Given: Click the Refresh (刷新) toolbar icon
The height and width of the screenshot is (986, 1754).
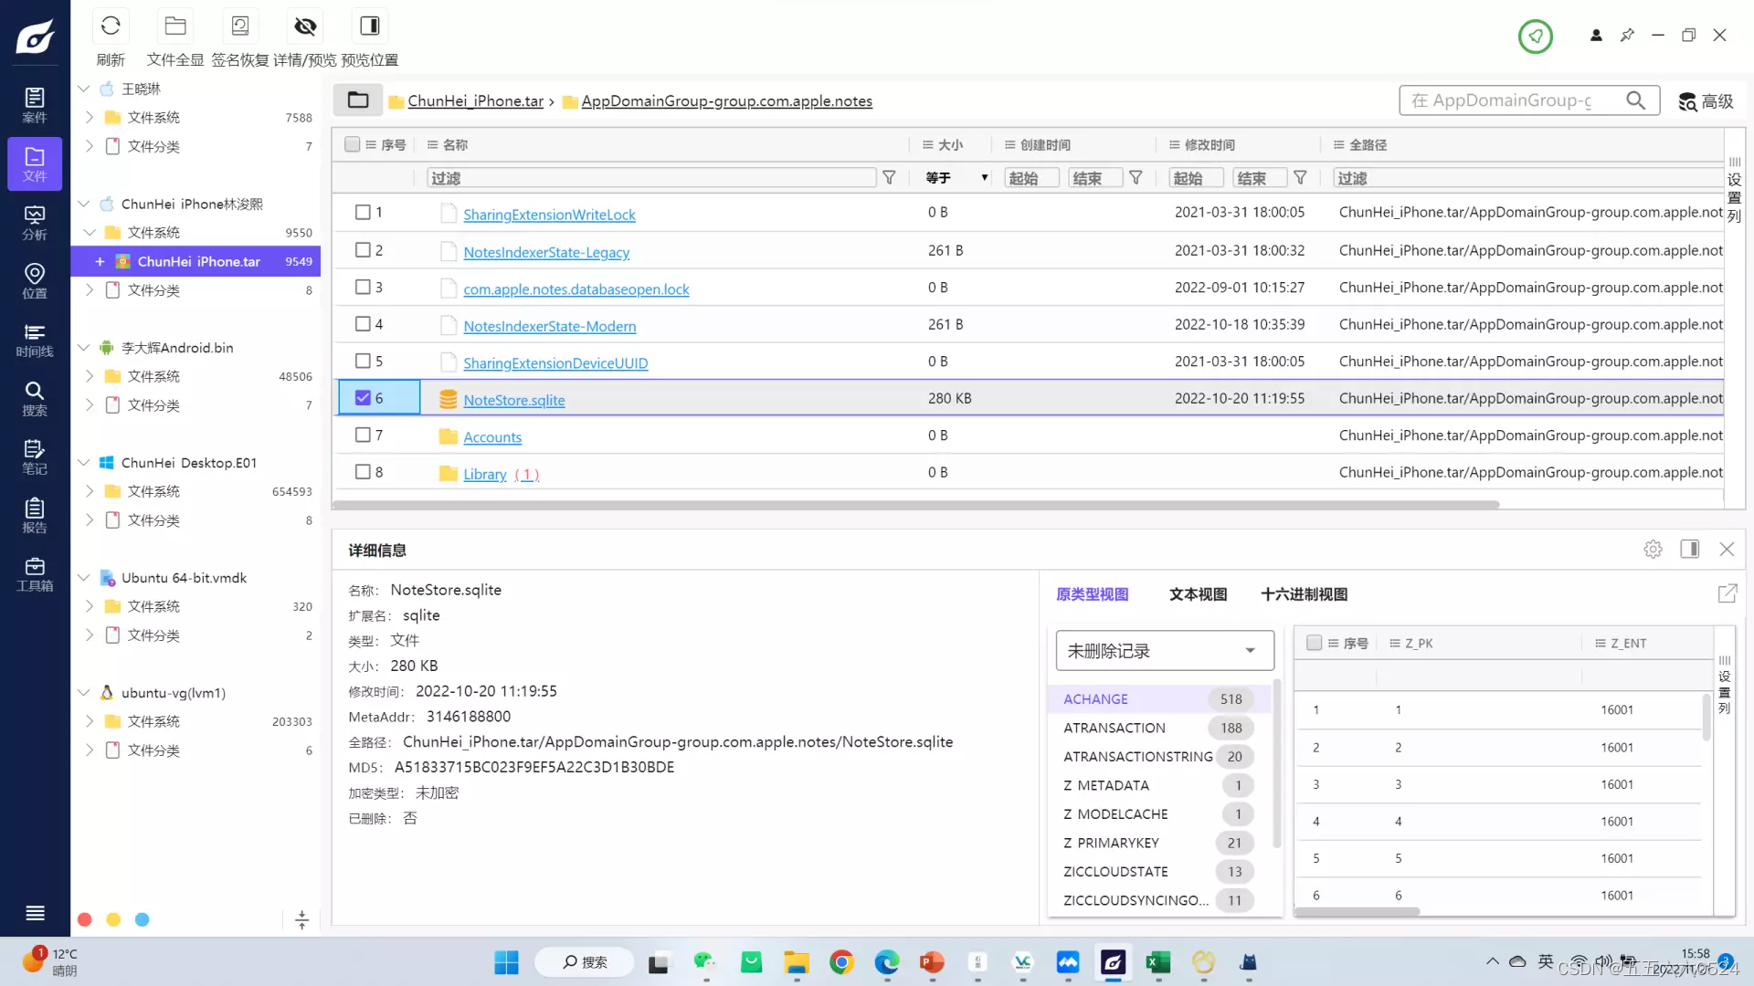Looking at the screenshot, I should [111, 26].
